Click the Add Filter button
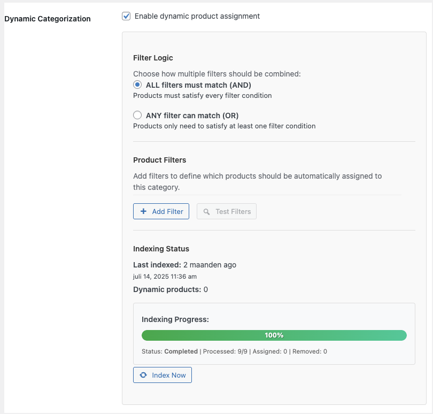Image resolution: width=433 pixels, height=414 pixels. pyautogui.click(x=161, y=211)
